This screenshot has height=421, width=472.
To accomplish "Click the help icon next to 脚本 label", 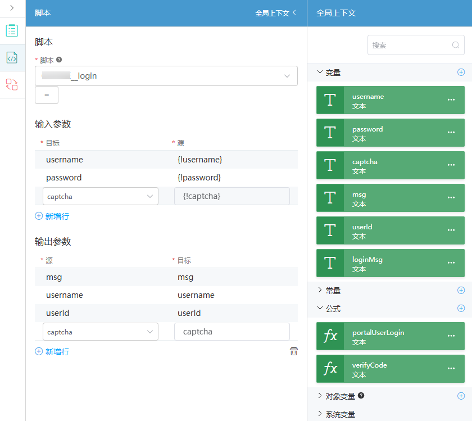I will point(59,60).
